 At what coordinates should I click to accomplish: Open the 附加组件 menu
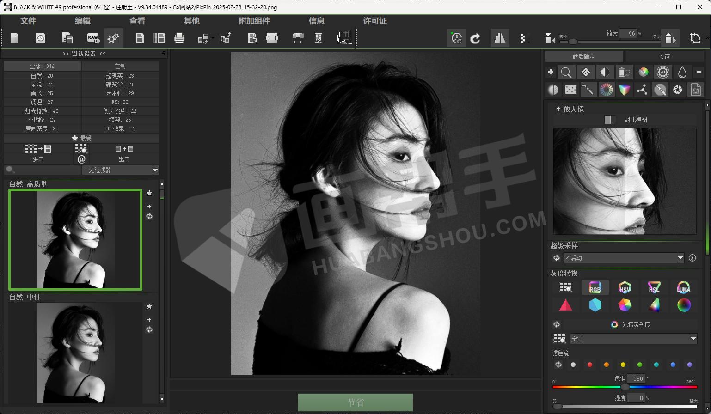click(x=254, y=21)
